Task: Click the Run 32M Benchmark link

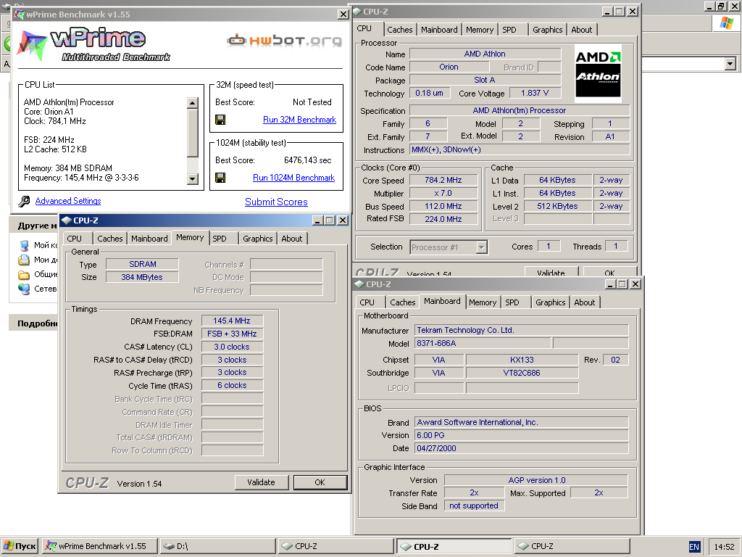Action: pos(299,120)
